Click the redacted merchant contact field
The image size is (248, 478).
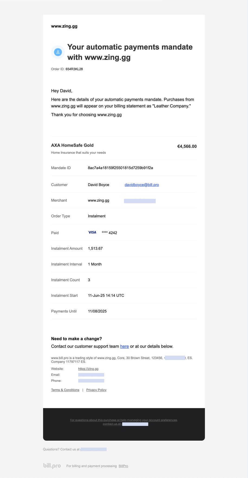coord(140,201)
